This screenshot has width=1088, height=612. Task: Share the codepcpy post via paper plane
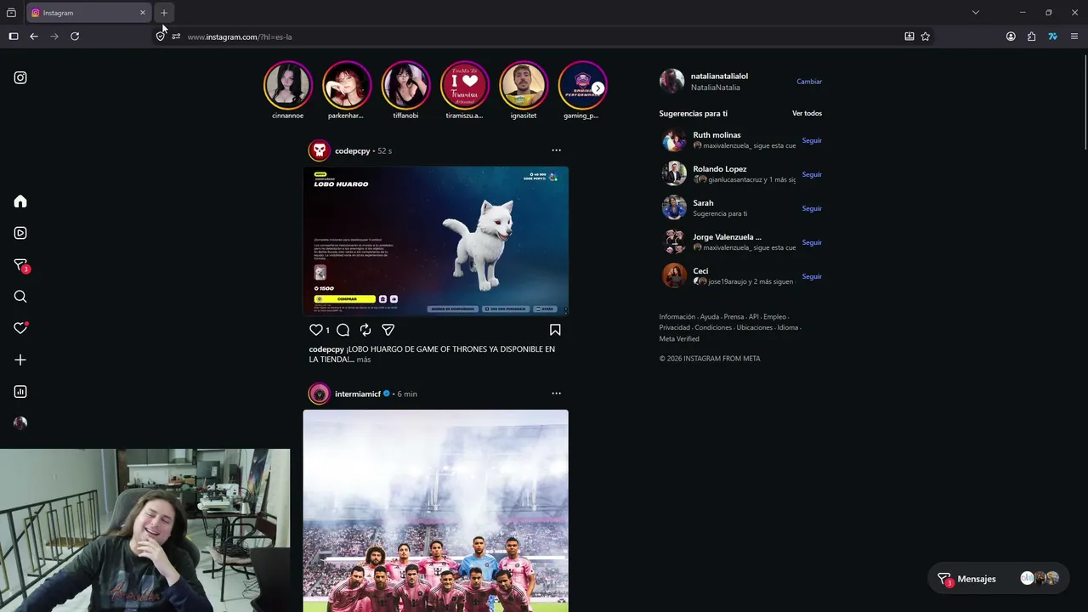388,330
